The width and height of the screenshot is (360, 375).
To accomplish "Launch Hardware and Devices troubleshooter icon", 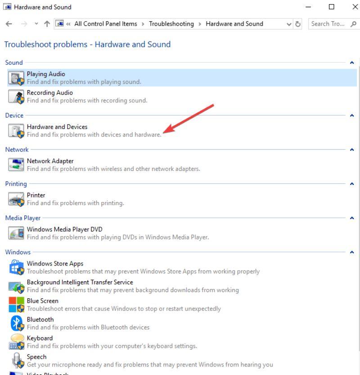I will click(x=16, y=131).
